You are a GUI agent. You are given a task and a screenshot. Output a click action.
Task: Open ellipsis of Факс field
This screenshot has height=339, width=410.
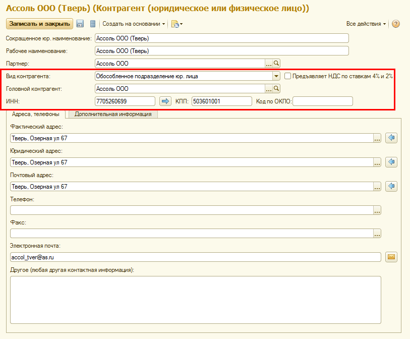[377, 234]
